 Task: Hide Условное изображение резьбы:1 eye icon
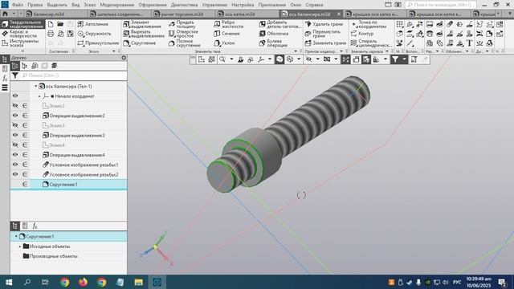click(15, 165)
